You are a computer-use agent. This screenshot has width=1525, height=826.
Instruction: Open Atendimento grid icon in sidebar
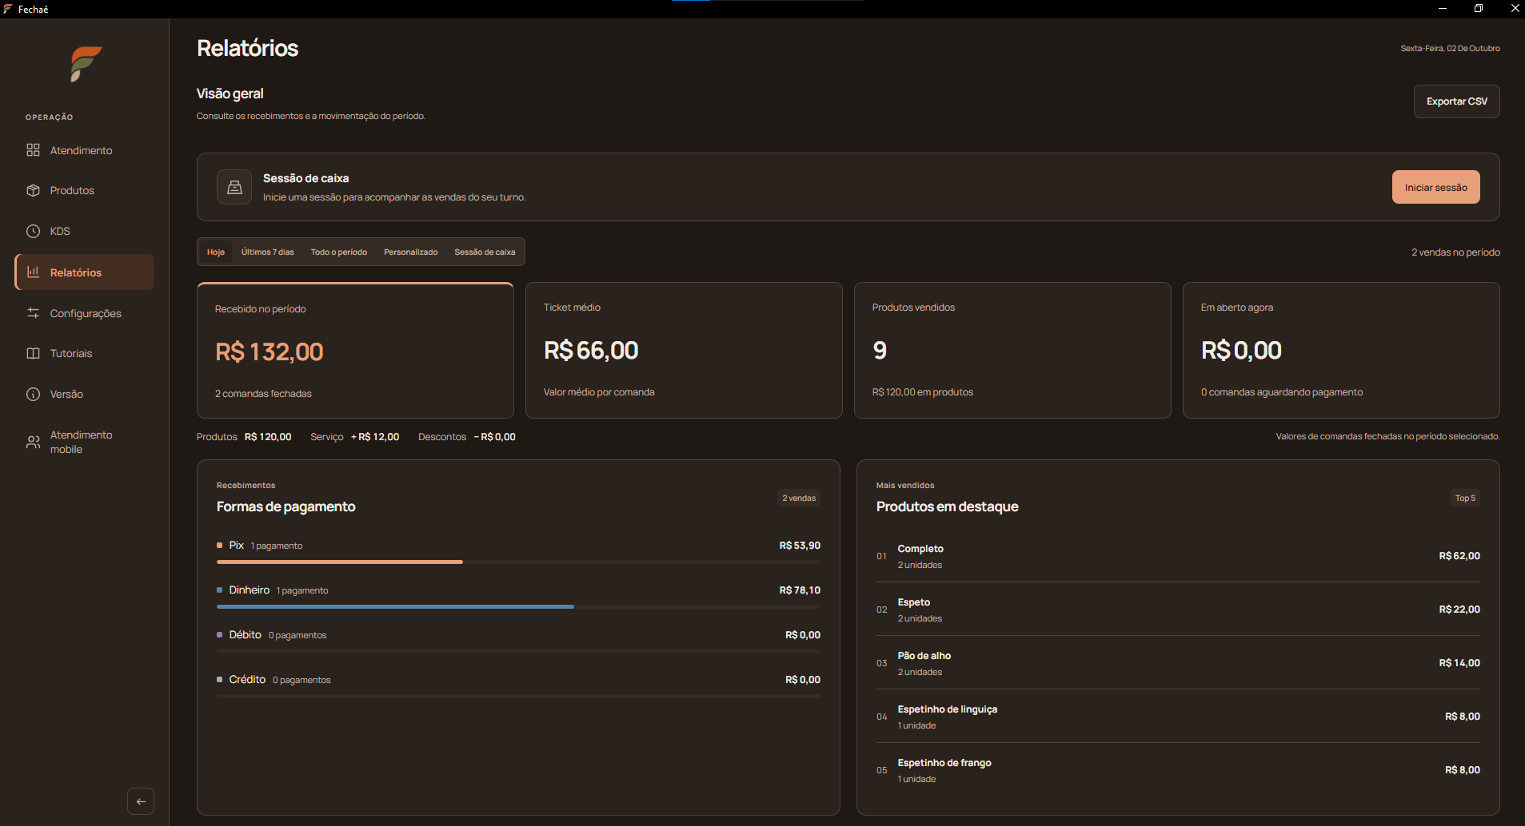point(33,150)
